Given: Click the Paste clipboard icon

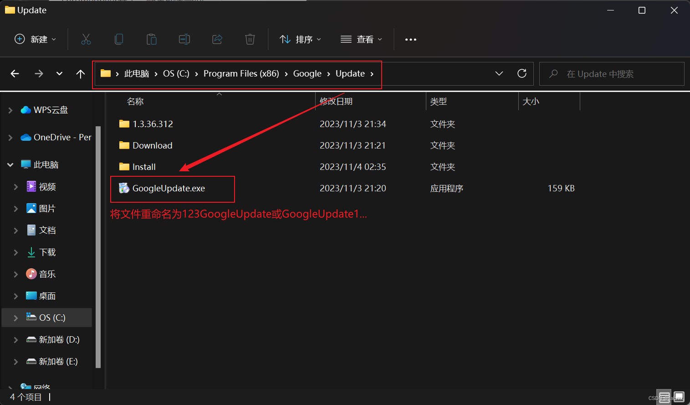Looking at the screenshot, I should [x=152, y=39].
